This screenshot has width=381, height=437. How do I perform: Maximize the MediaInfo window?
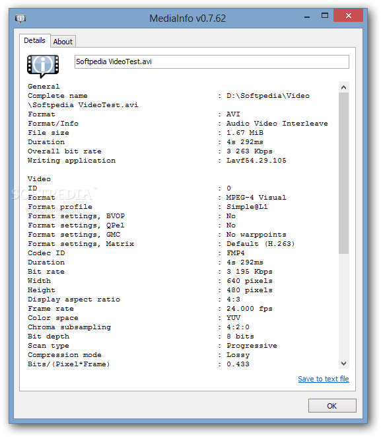pos(325,16)
